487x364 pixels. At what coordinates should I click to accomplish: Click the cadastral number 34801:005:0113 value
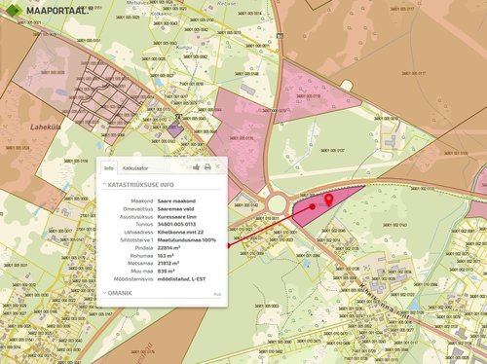[176, 225]
